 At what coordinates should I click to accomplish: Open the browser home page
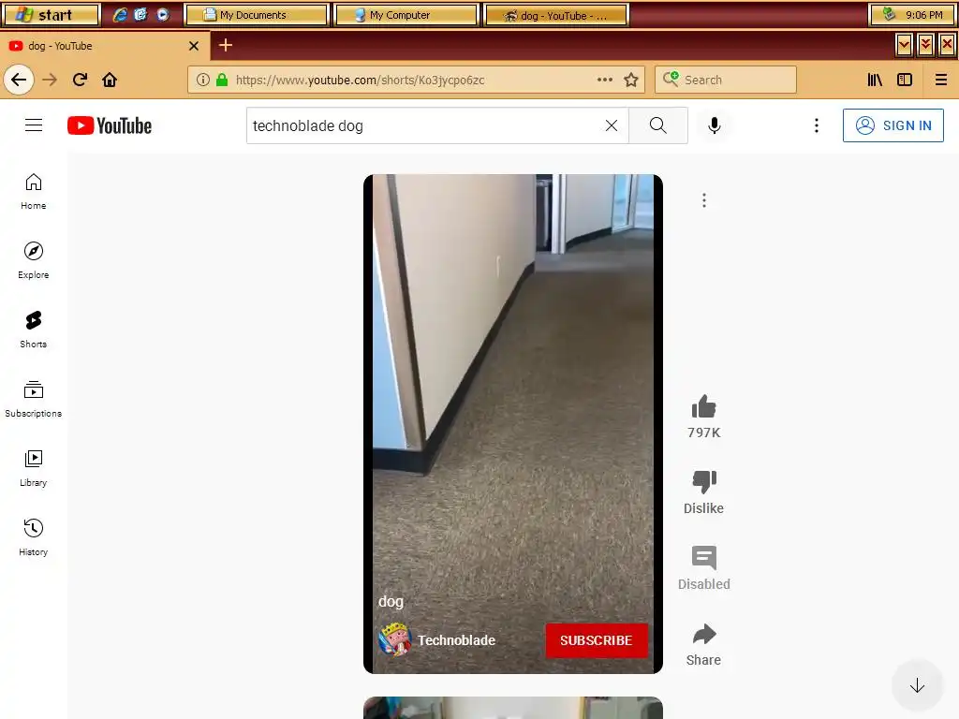110,80
